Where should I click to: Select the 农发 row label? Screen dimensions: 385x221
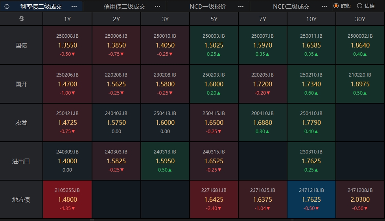click(x=21, y=122)
